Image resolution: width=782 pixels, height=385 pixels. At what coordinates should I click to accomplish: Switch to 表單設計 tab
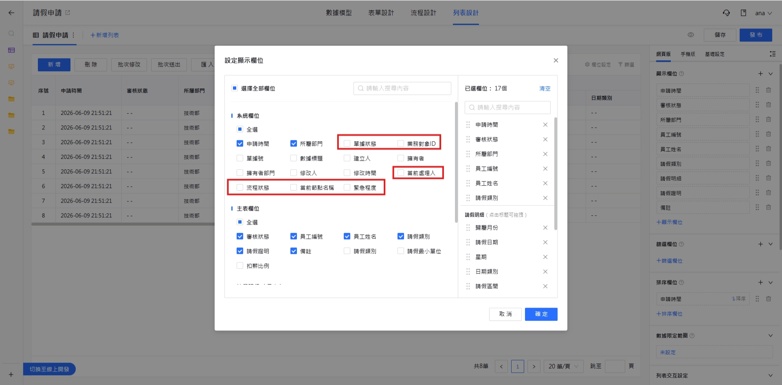click(x=381, y=13)
